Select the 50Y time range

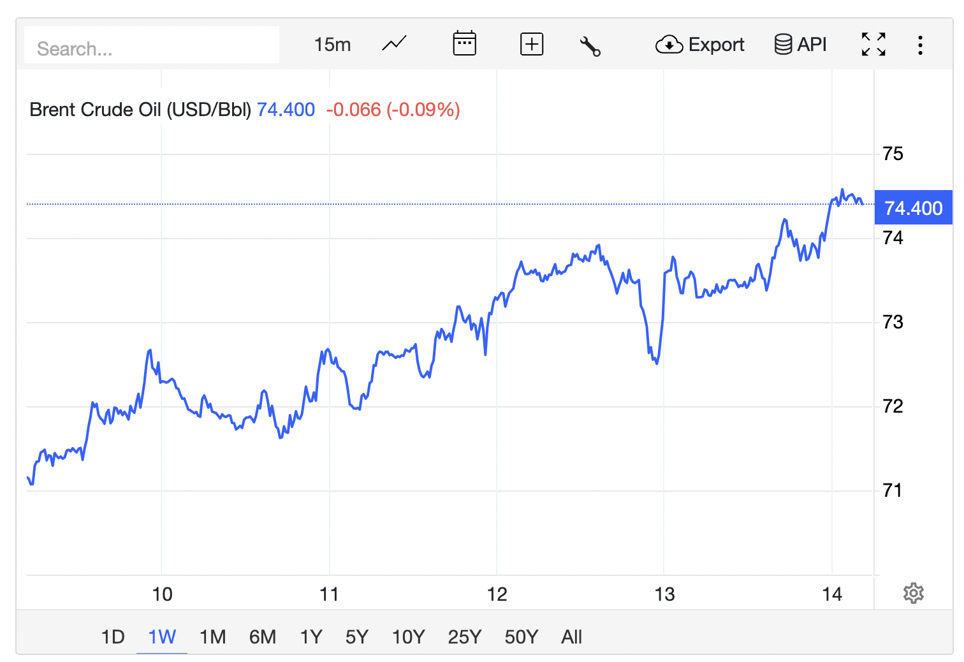click(522, 636)
